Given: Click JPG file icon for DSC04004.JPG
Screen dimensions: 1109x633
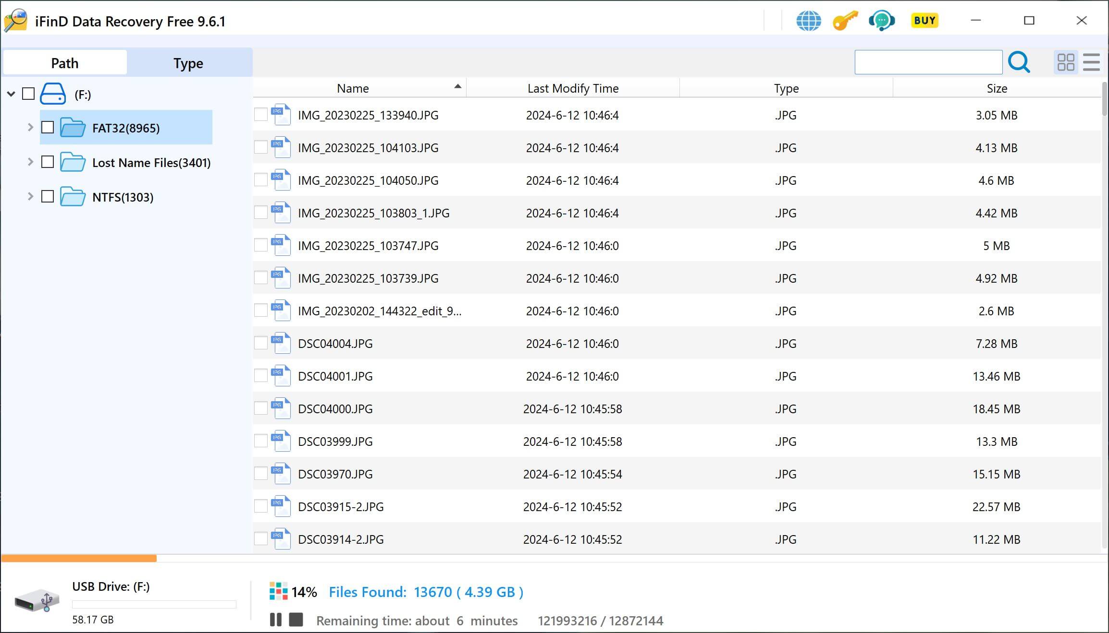Looking at the screenshot, I should click(281, 343).
